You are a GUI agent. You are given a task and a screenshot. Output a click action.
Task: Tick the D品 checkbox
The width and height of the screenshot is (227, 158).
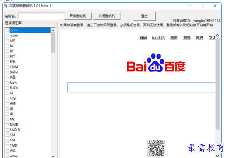tap(7, 77)
